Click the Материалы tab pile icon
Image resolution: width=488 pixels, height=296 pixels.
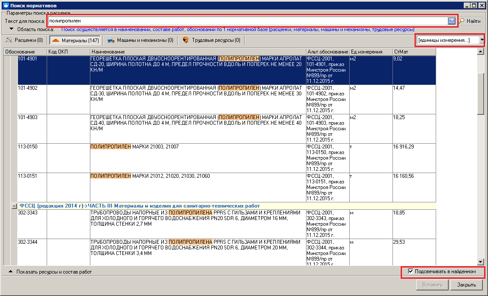55,41
